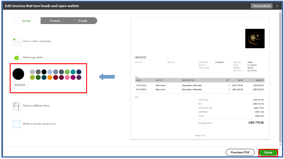
Task: Click the USD 776.25 balance due amount
Action: coord(256,123)
